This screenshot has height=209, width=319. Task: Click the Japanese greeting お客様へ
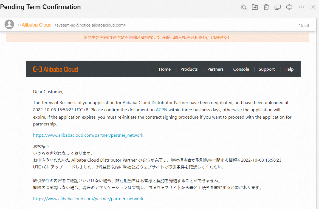[x=41, y=147]
